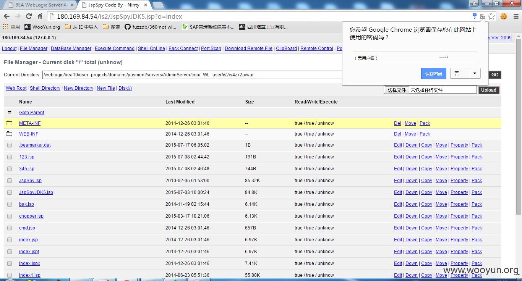Screen dimensions: 522x281
Task: Open Shell OnLine menu link
Action: click(151, 48)
